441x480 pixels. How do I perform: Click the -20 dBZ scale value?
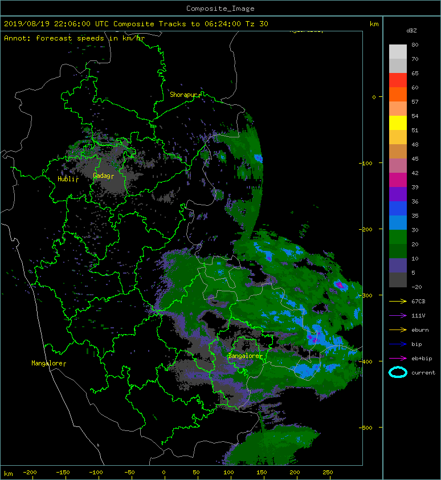(x=416, y=287)
